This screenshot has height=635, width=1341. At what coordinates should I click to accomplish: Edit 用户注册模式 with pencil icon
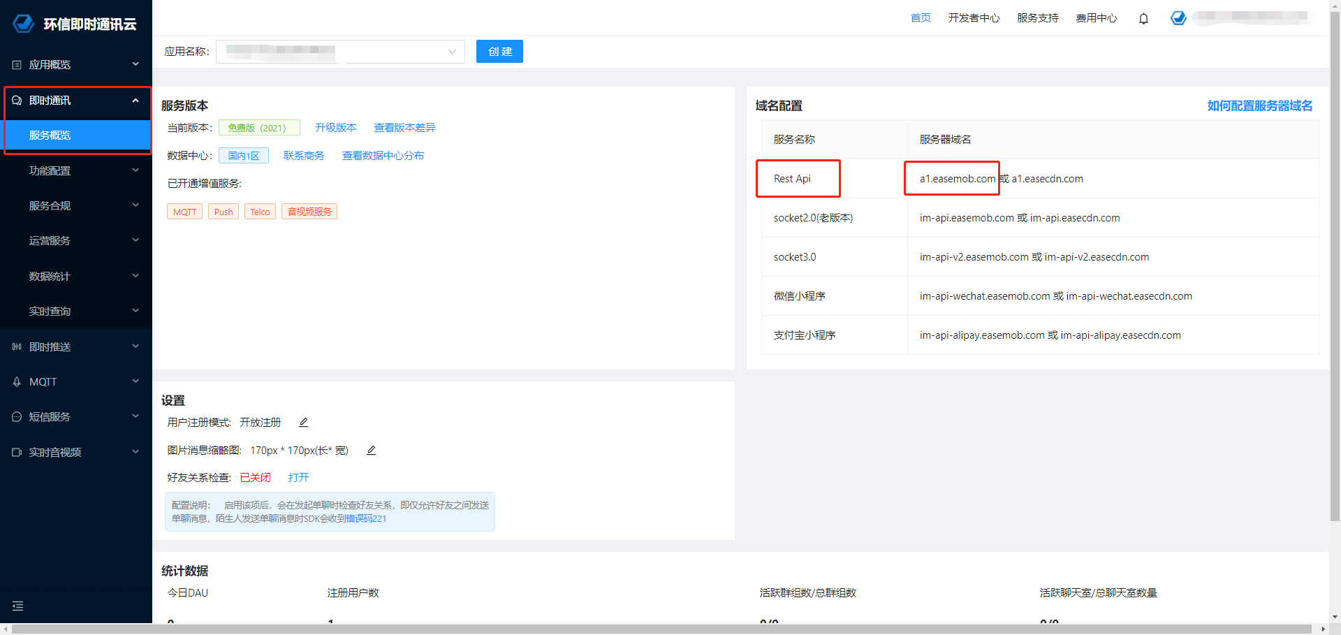coord(303,423)
